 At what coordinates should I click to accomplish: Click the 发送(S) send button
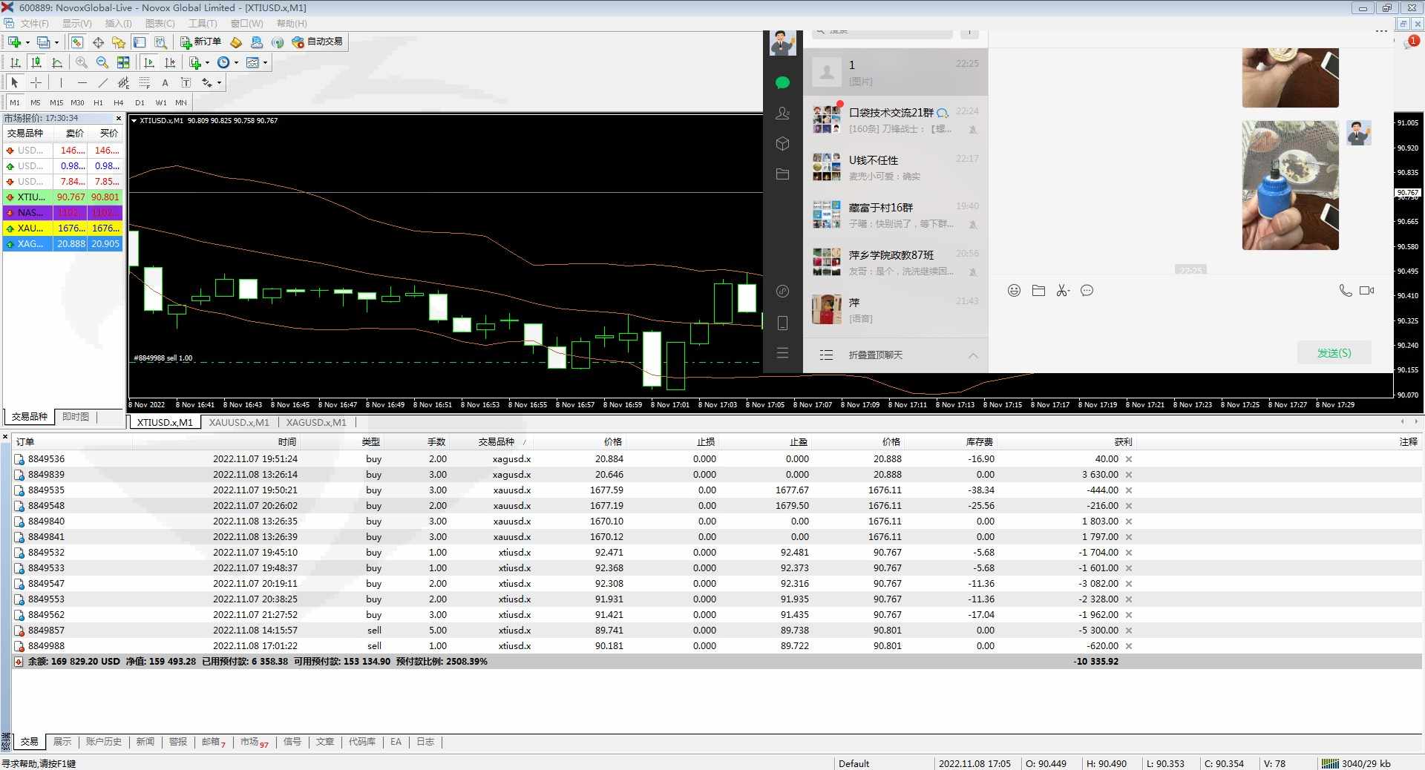(1334, 353)
